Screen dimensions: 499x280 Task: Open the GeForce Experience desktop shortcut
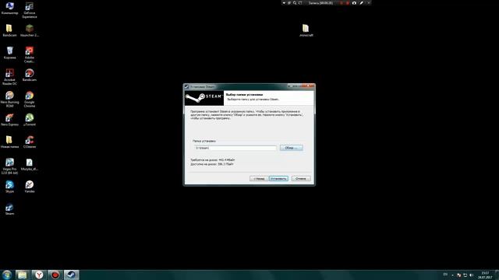30,10
